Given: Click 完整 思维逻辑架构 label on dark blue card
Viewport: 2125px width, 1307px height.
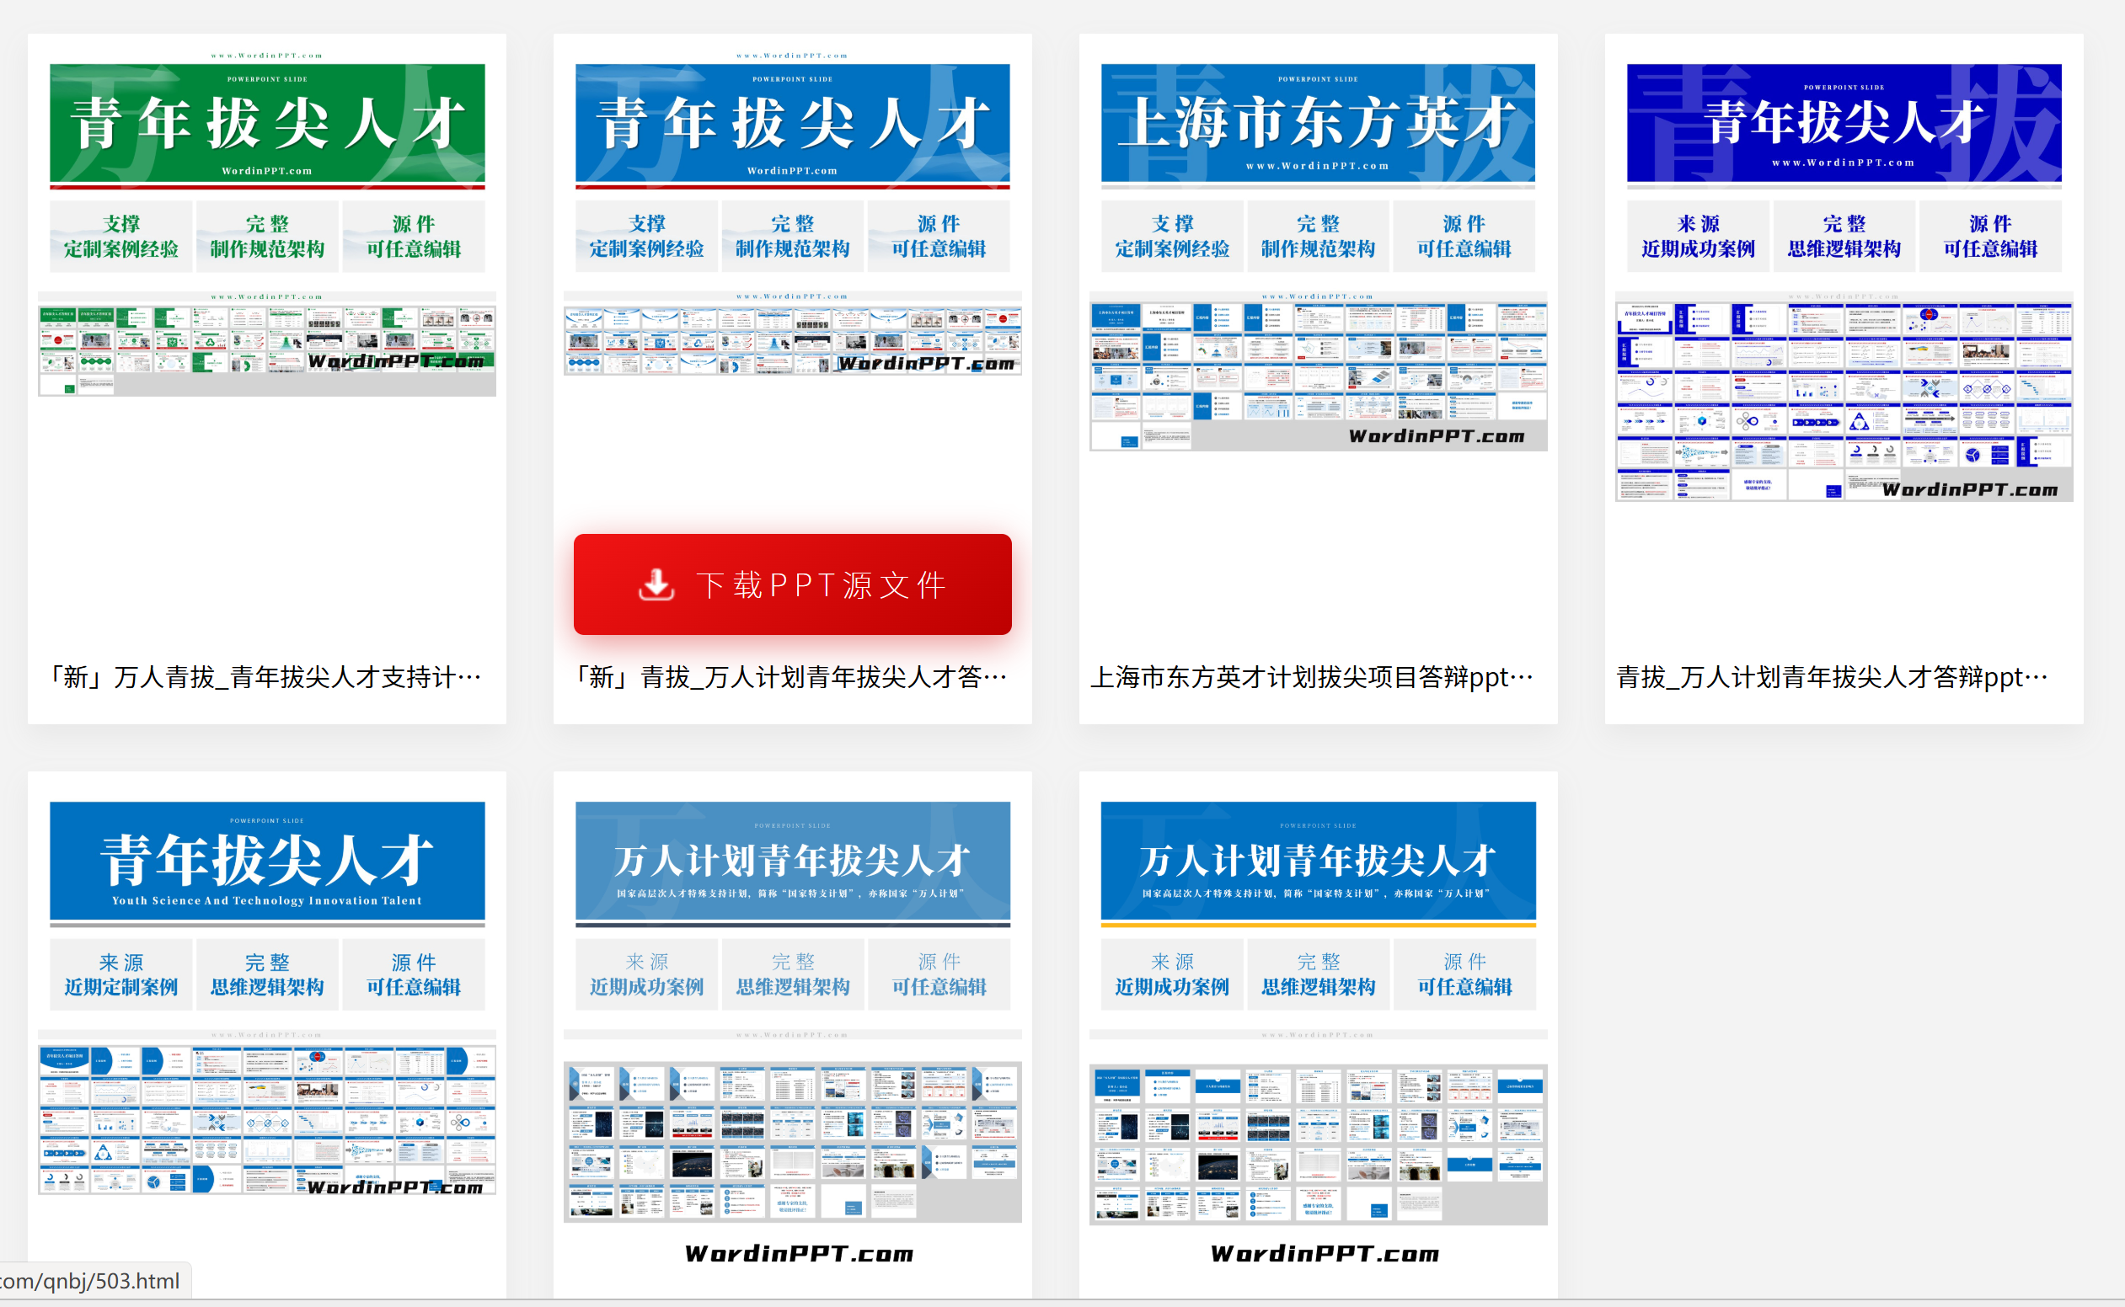Looking at the screenshot, I should [1843, 236].
